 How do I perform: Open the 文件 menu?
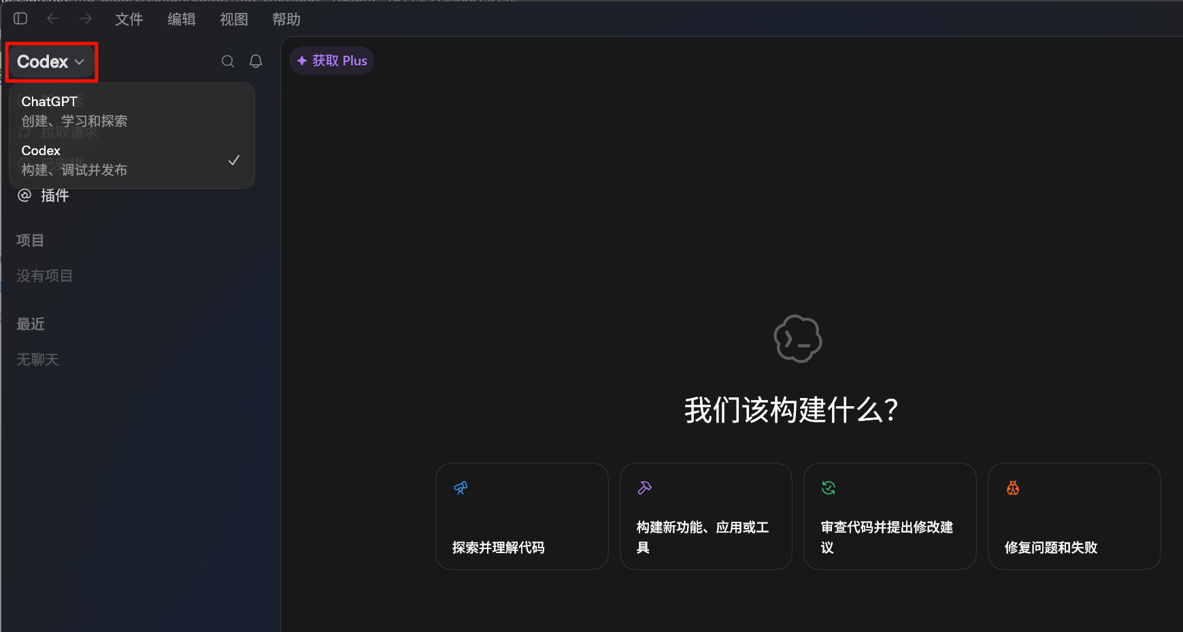pos(129,19)
